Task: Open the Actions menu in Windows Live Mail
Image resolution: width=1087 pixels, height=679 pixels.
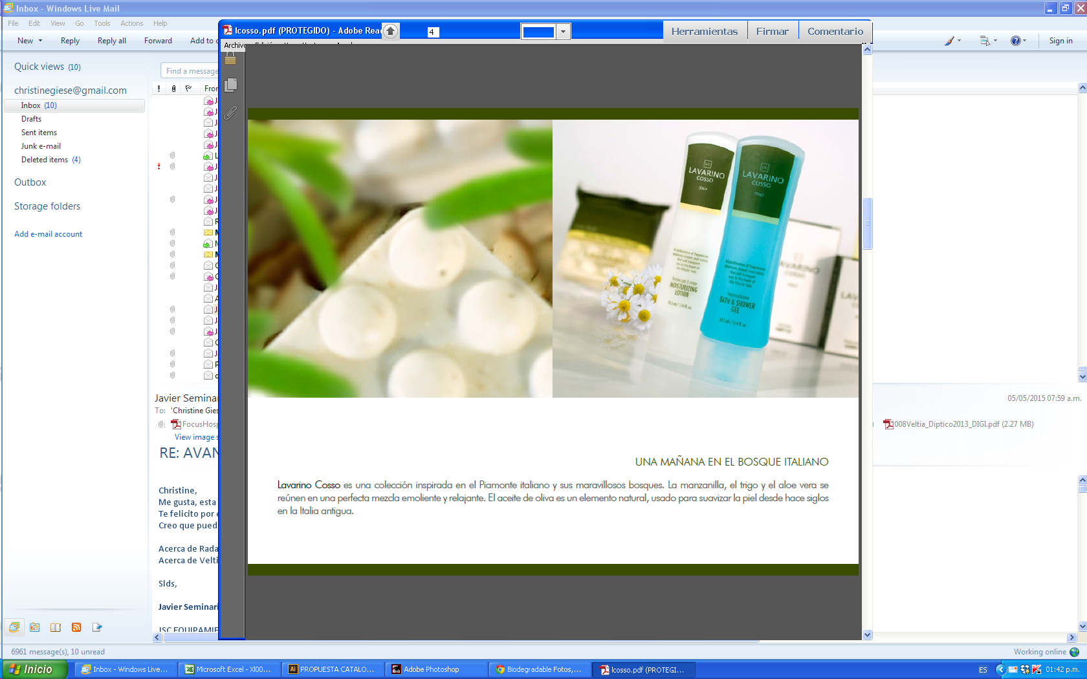Action: 132,23
